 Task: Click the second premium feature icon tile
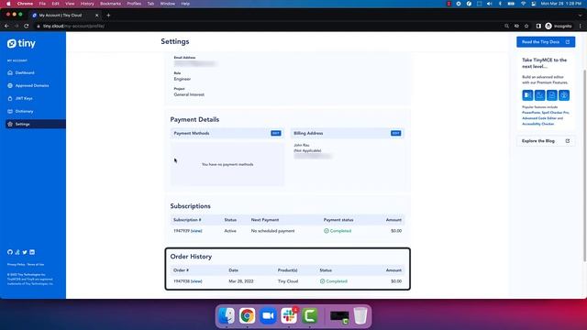(540, 95)
